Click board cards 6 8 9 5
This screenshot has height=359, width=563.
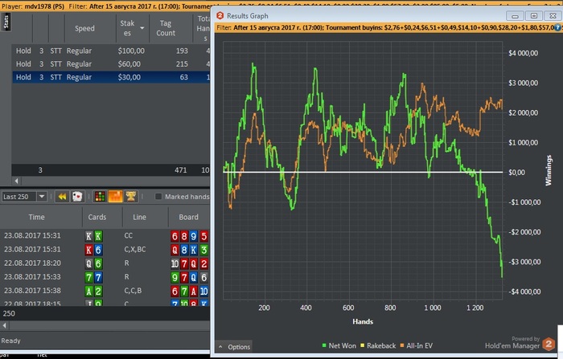190,236
